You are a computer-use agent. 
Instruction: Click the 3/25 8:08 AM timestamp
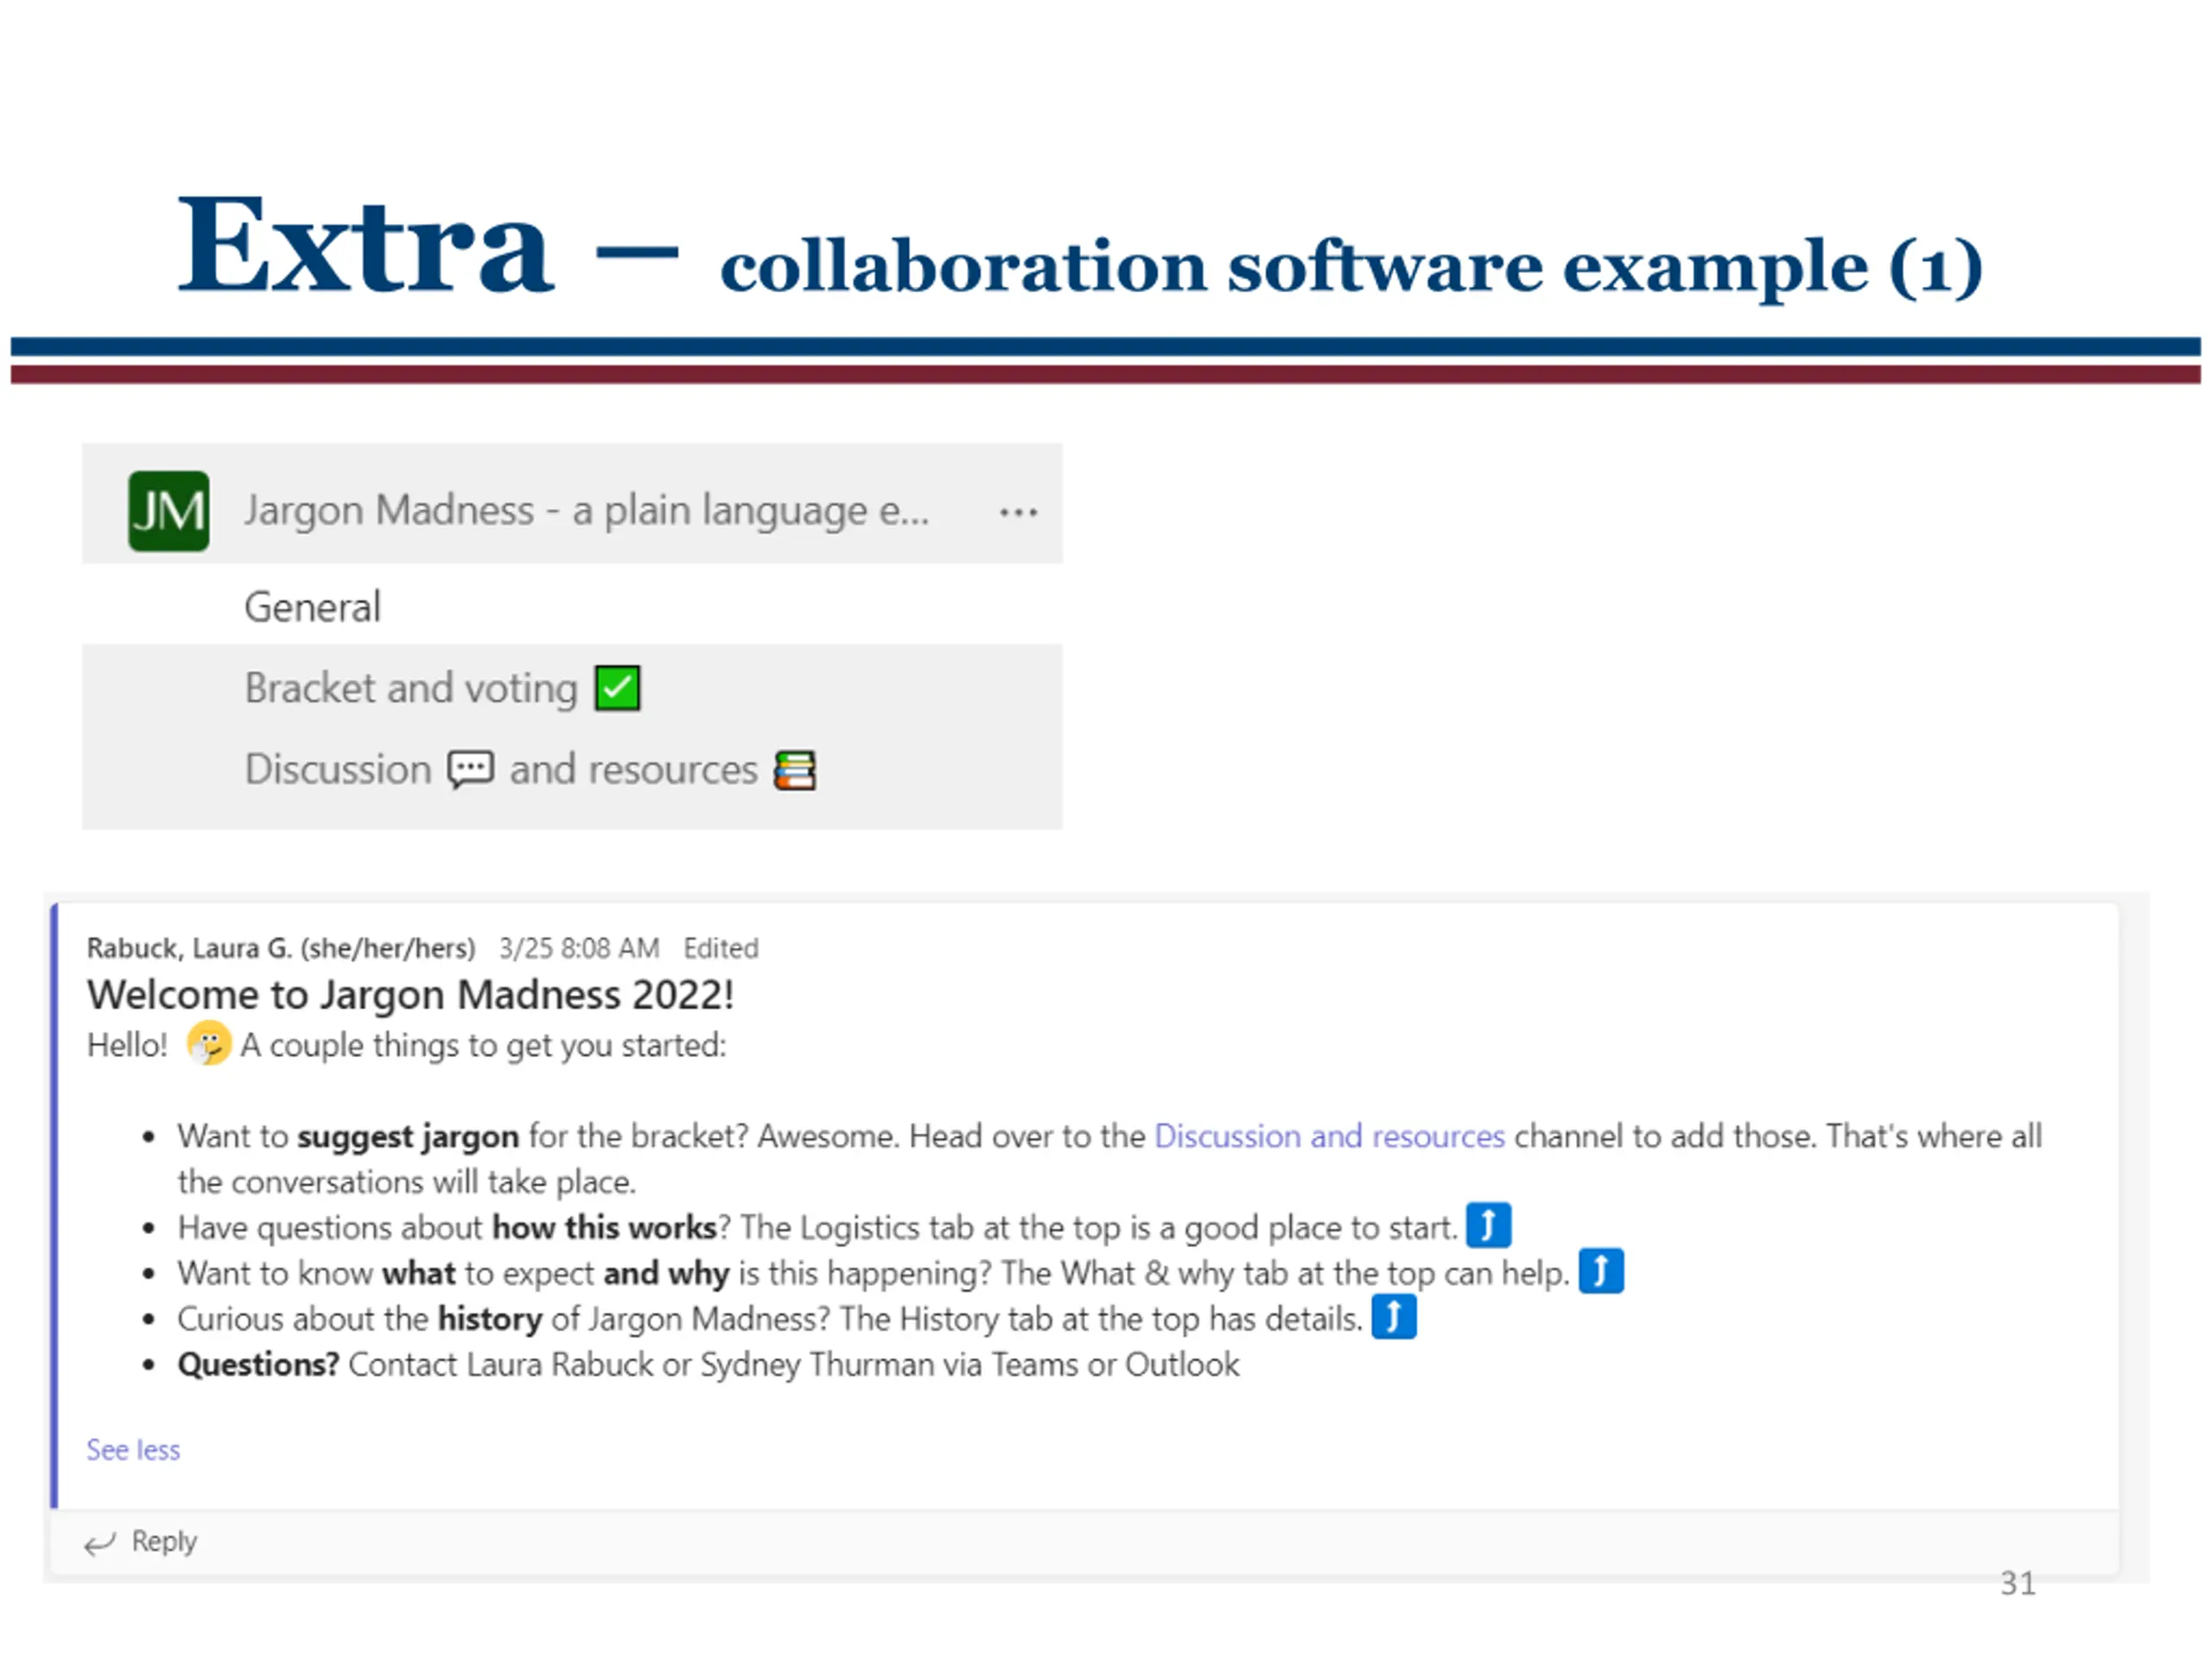pos(579,947)
